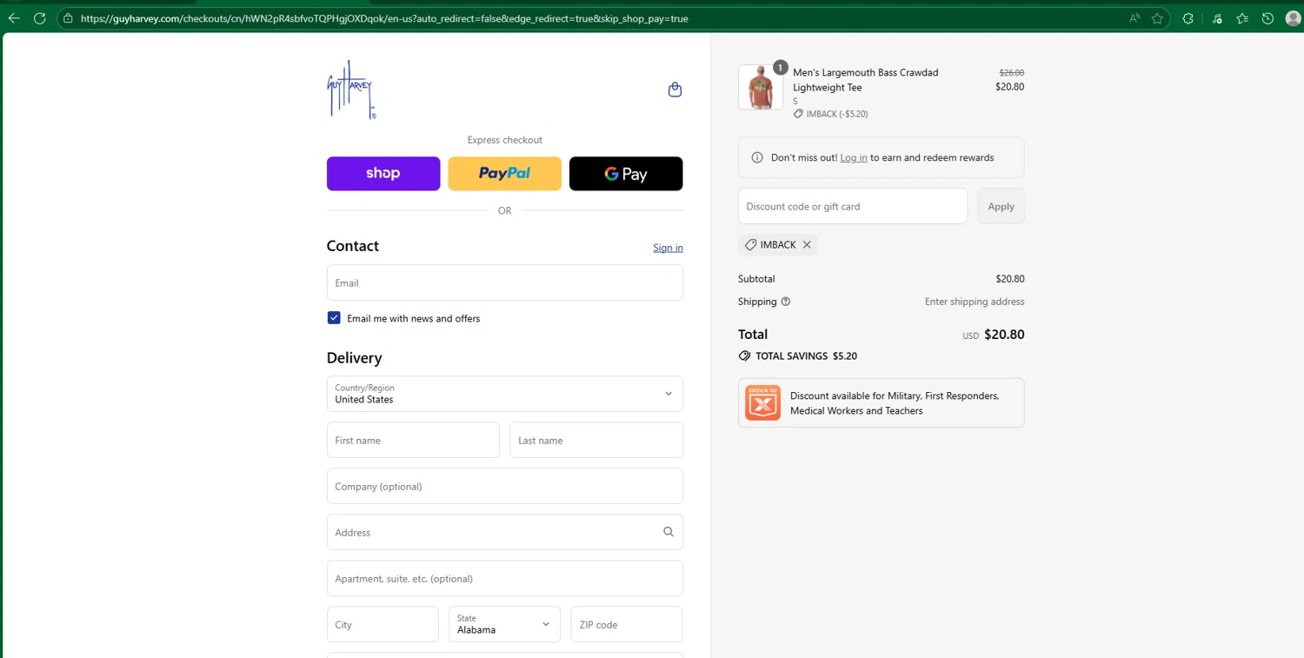The height and width of the screenshot is (658, 1304).
Task: Click the Military discount GovX banner text
Action: (x=895, y=403)
